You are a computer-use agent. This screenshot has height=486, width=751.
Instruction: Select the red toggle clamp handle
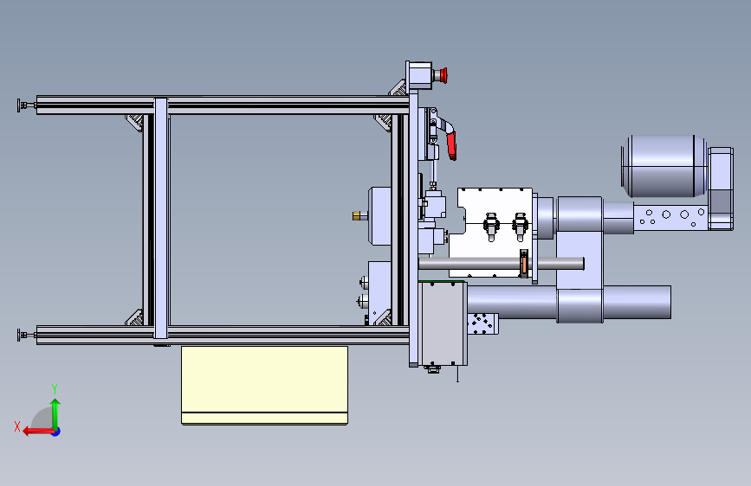451,145
